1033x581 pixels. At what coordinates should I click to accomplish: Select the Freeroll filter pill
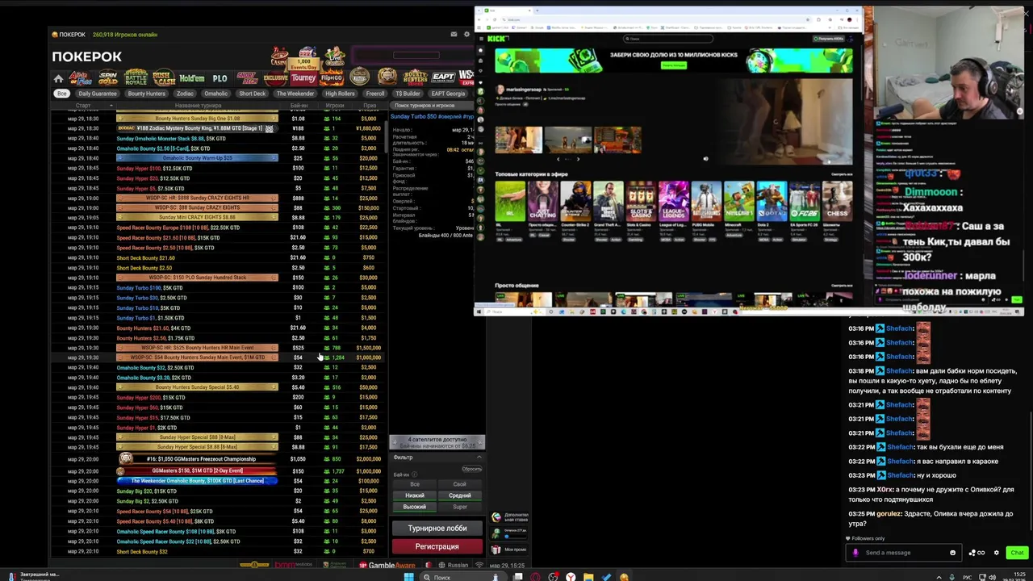pyautogui.click(x=375, y=94)
